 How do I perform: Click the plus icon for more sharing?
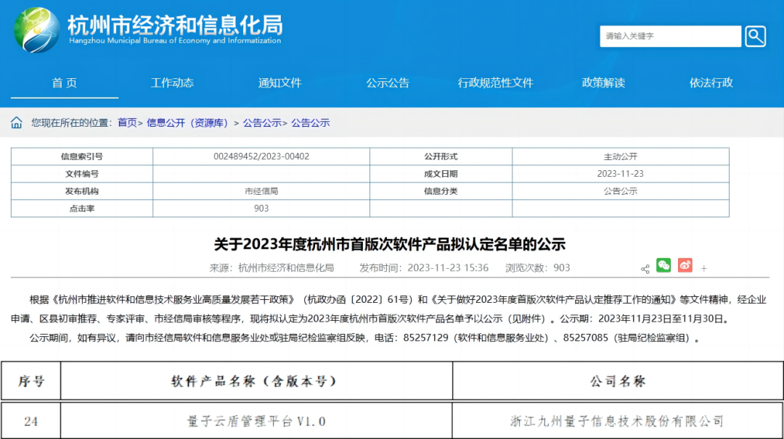(x=703, y=269)
